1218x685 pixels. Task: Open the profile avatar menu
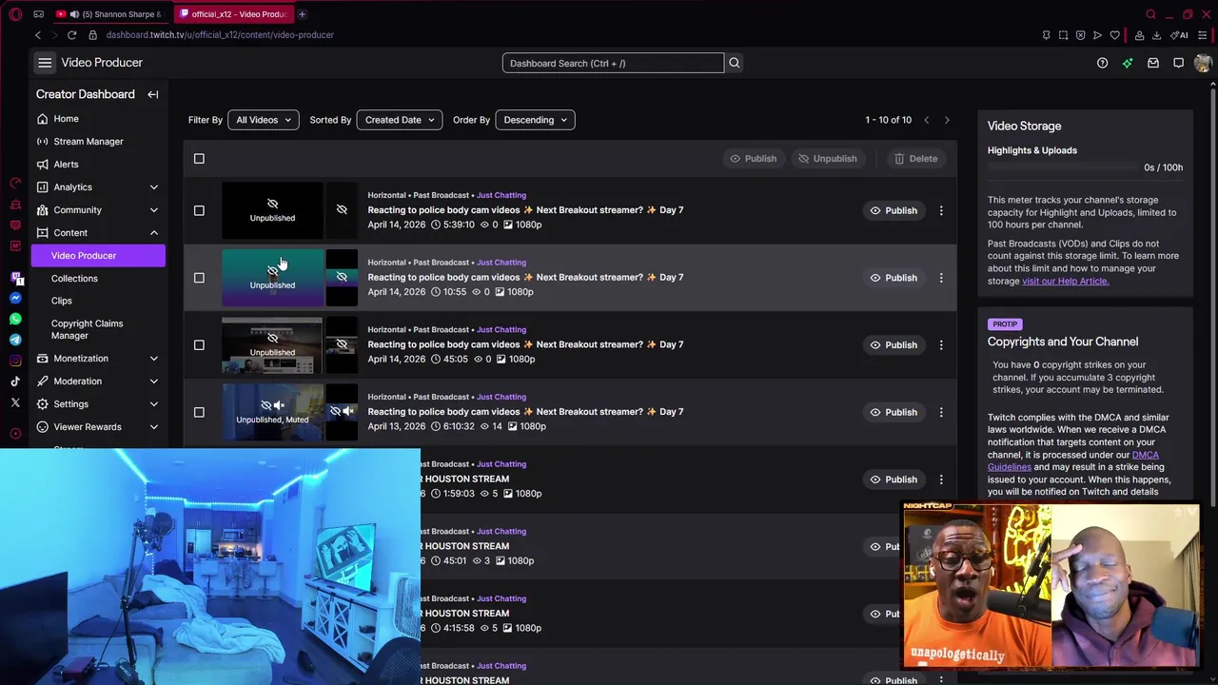point(1203,63)
